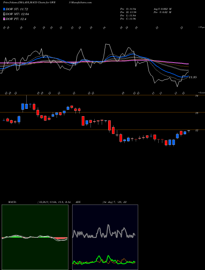Screen dimensions: 205x270
Task: Click the 13 price axis label
Action: click(196, 113)
